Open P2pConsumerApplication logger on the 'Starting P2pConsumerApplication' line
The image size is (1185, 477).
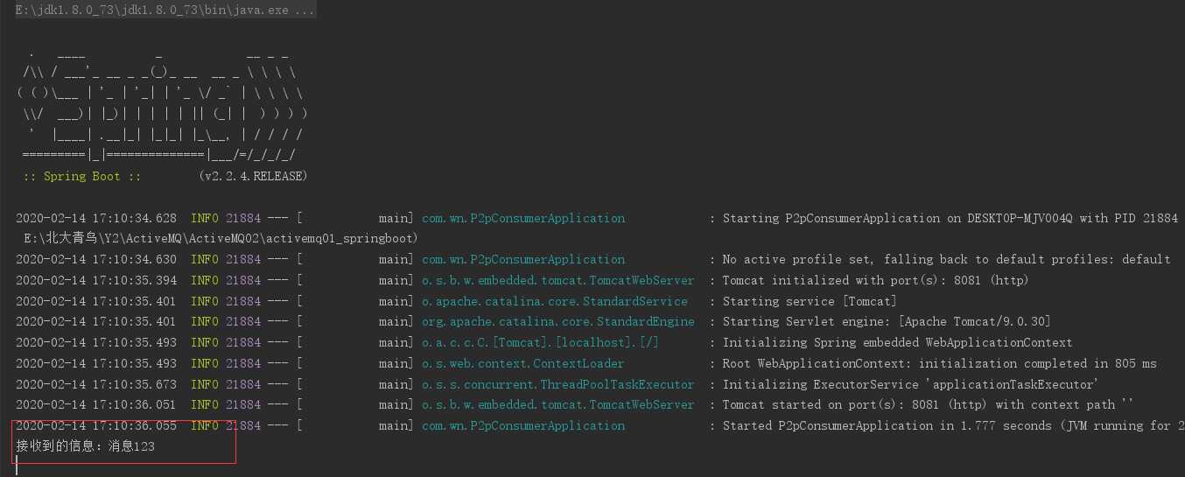(523, 218)
